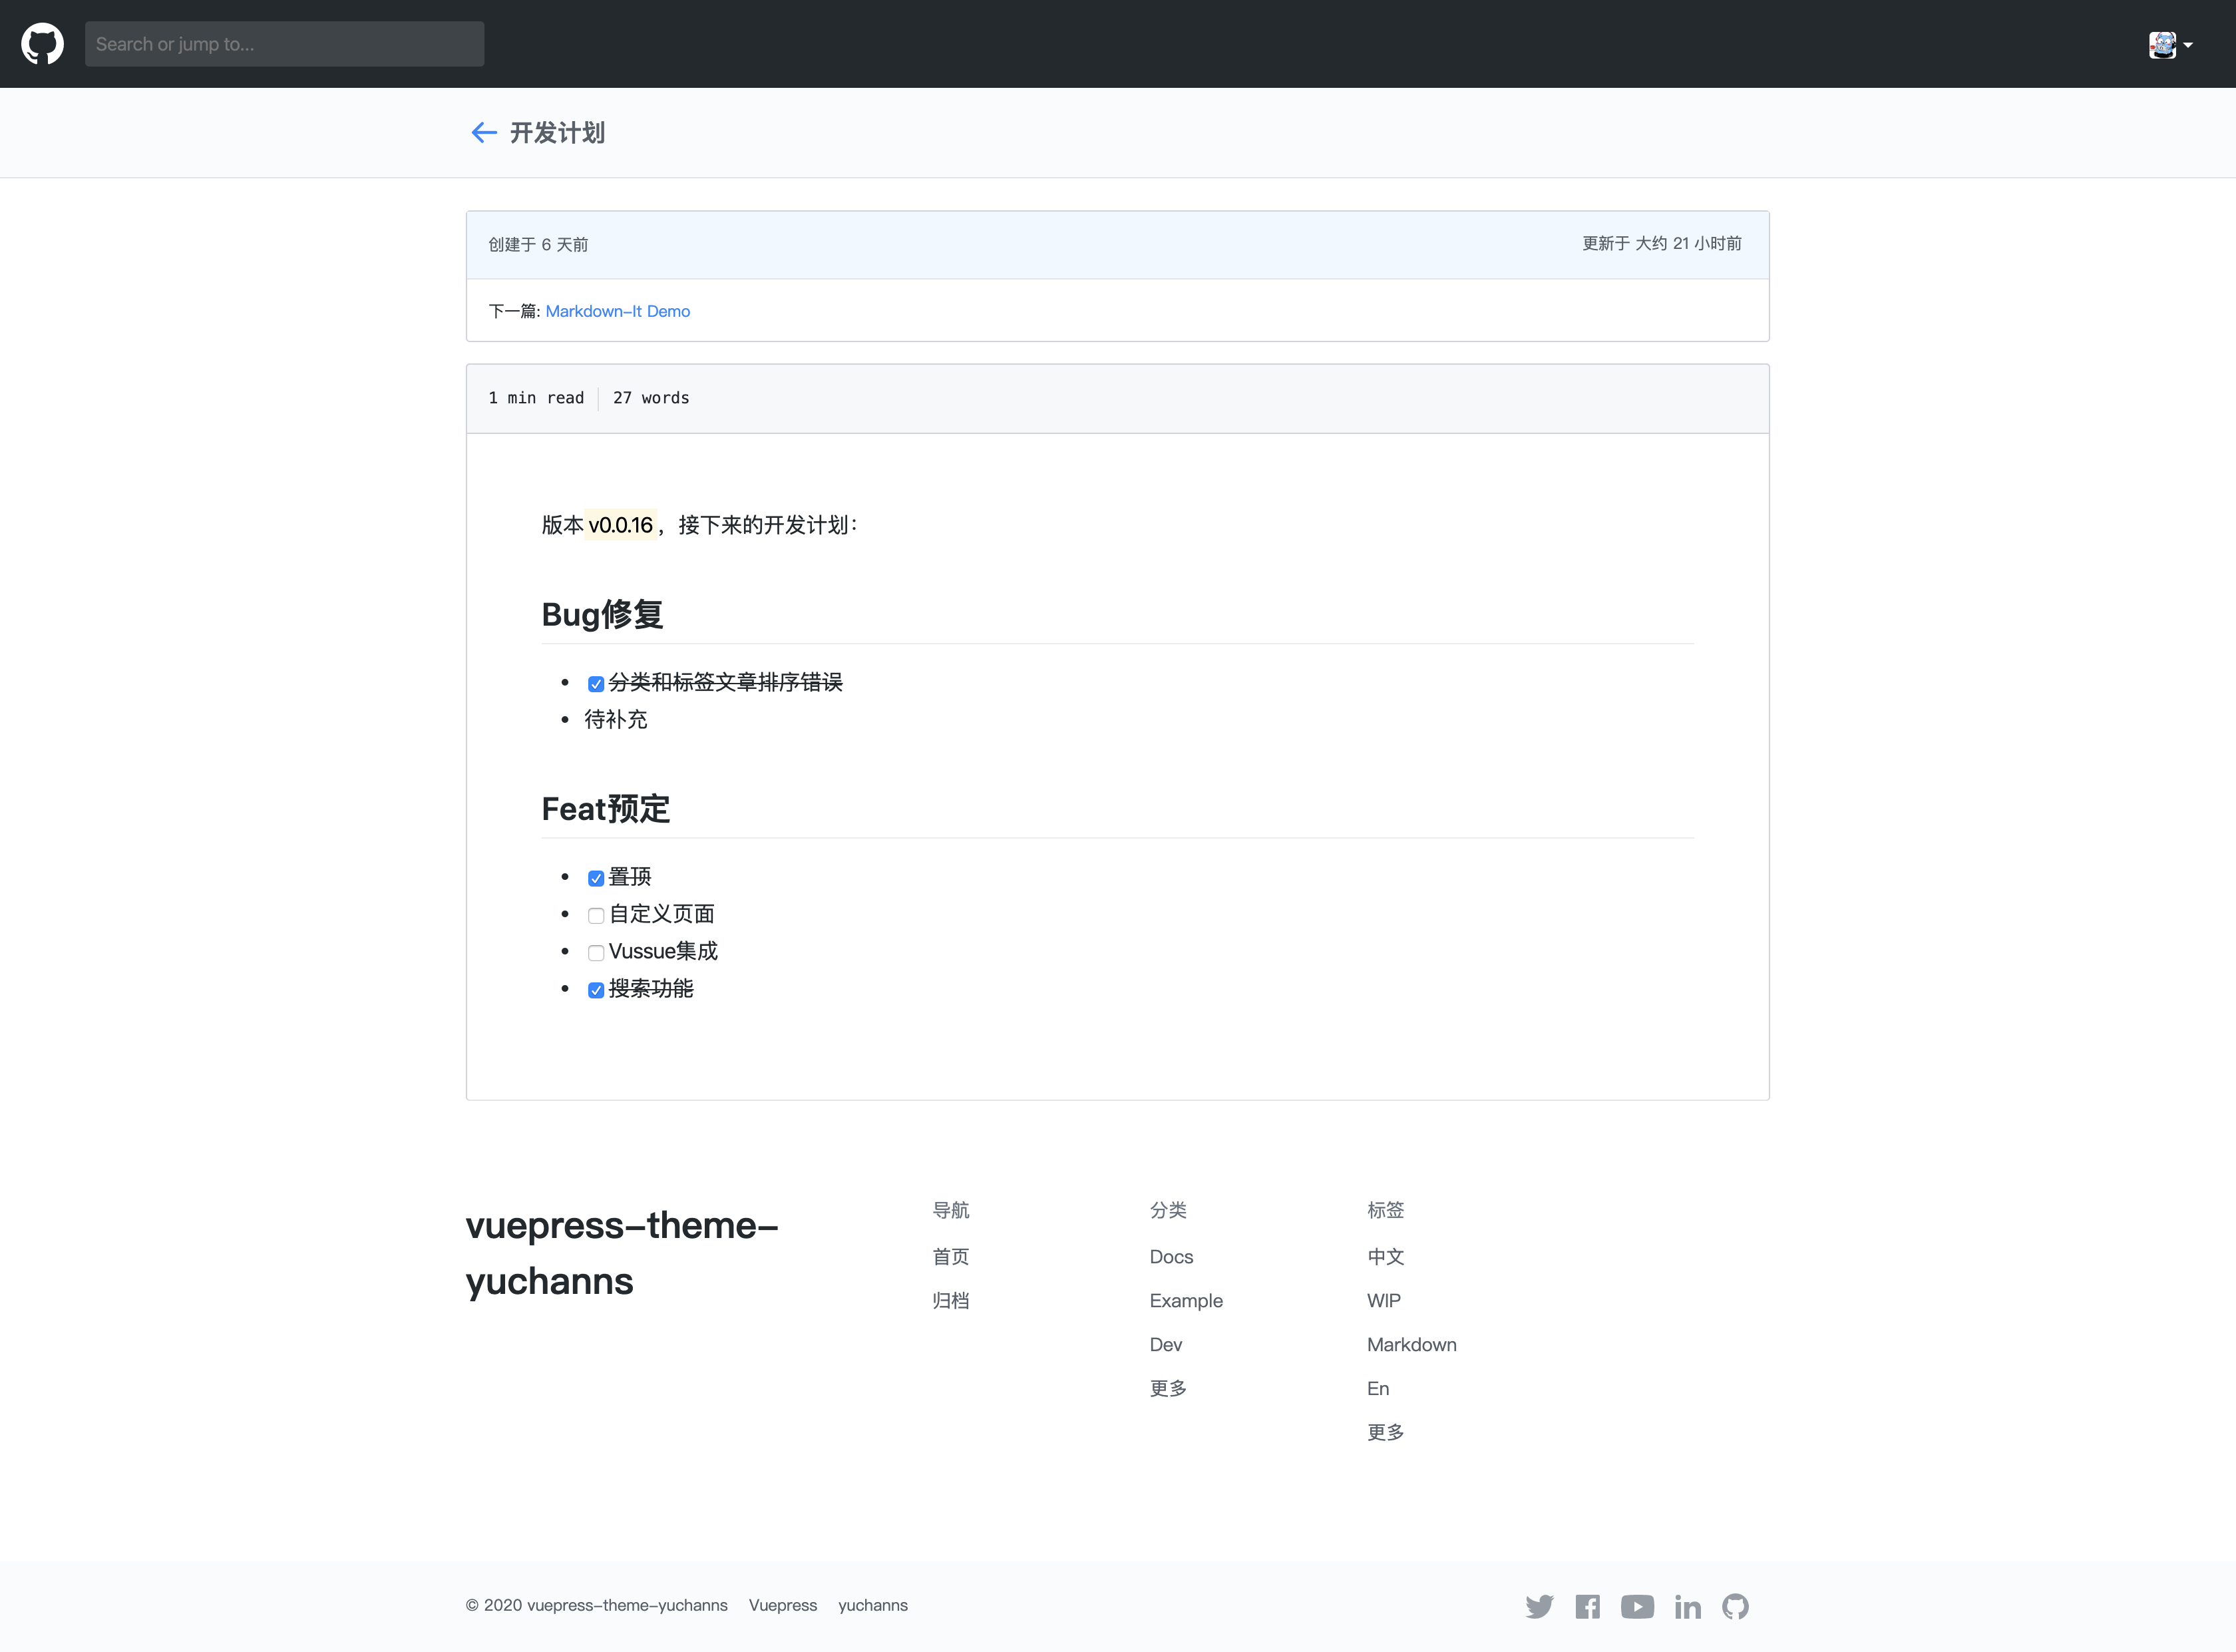Open the Markdown-It Demo next article link
The height and width of the screenshot is (1652, 2236).
(618, 311)
